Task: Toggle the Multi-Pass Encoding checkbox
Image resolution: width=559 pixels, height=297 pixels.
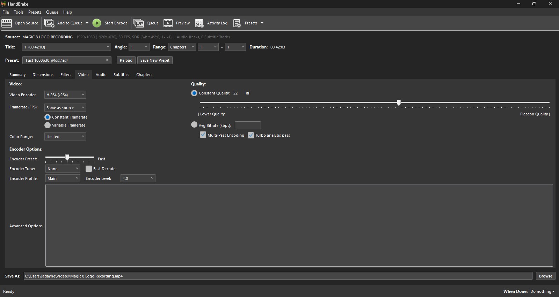Action: [203, 135]
